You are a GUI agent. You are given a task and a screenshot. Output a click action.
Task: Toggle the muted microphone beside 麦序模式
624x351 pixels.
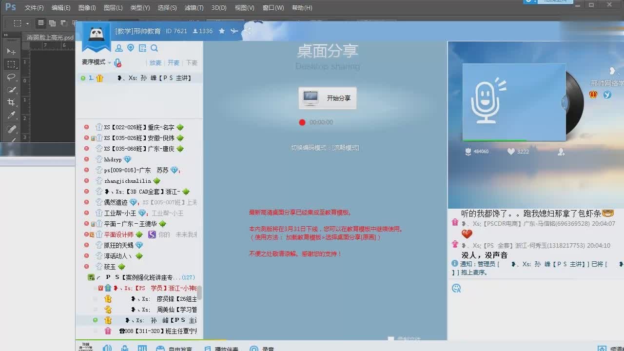coord(117,63)
